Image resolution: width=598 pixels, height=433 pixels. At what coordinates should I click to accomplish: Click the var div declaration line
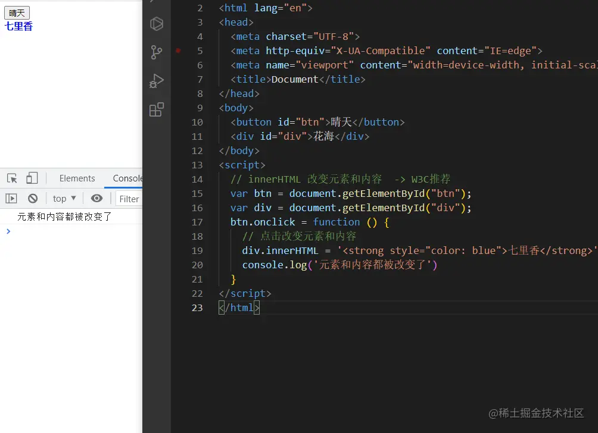point(351,208)
